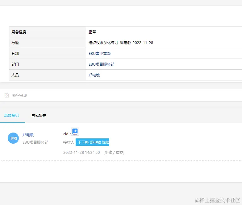
Task: Switch to the 流转意见 tab
Action: tap(11, 115)
